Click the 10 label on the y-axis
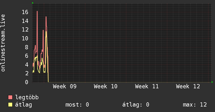This screenshot has width=215, height=112. pyautogui.click(x=25, y=38)
